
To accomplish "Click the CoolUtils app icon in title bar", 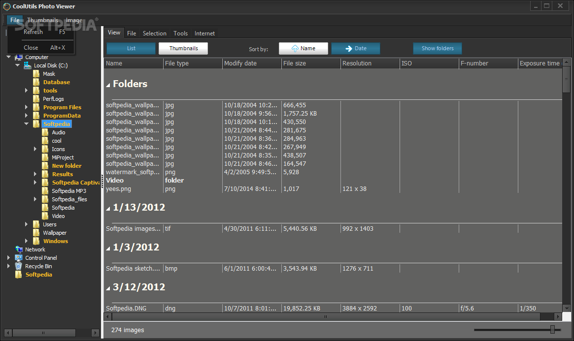I will pyautogui.click(x=6, y=6).
